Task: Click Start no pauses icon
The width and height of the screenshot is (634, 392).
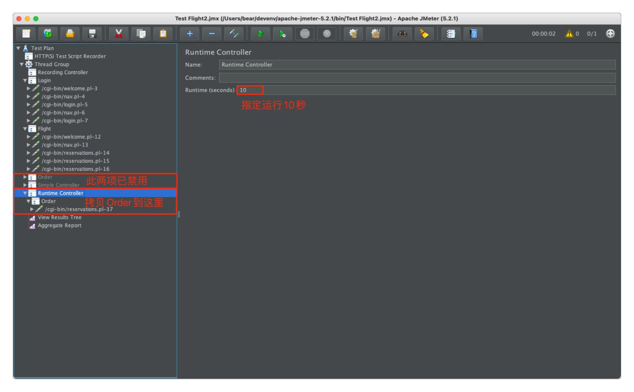Action: [x=283, y=33]
